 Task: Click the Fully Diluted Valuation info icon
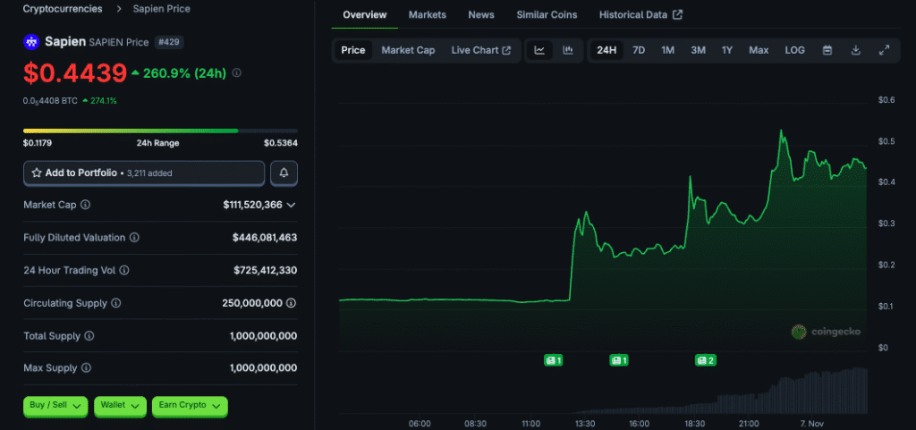(x=134, y=238)
